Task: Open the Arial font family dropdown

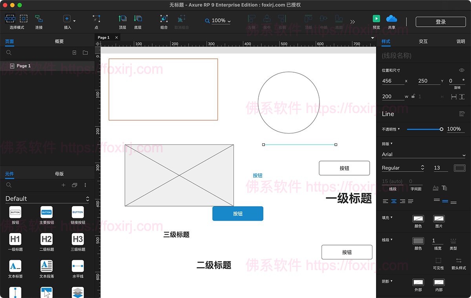Action: pyautogui.click(x=423, y=154)
